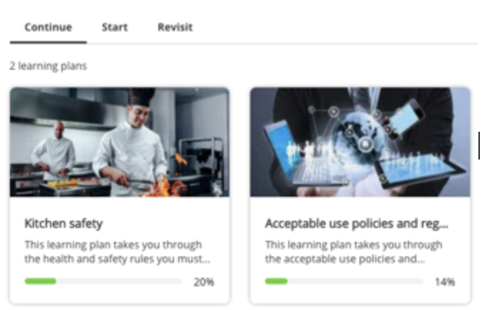Click the background chef in Kitchen safety image

(x=55, y=148)
